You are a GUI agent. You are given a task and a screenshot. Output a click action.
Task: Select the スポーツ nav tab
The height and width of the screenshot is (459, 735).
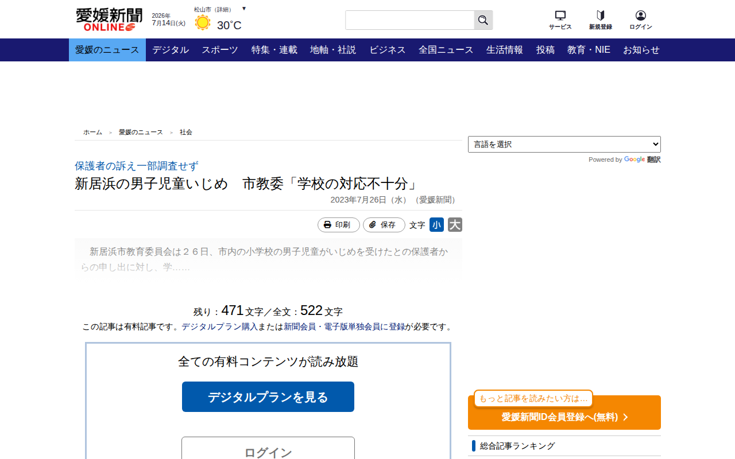click(220, 50)
